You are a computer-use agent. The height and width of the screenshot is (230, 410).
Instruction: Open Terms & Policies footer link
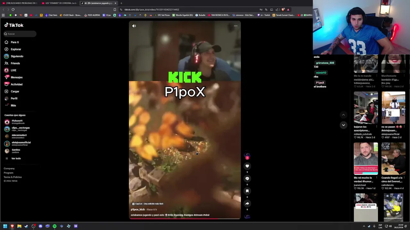pos(13,177)
